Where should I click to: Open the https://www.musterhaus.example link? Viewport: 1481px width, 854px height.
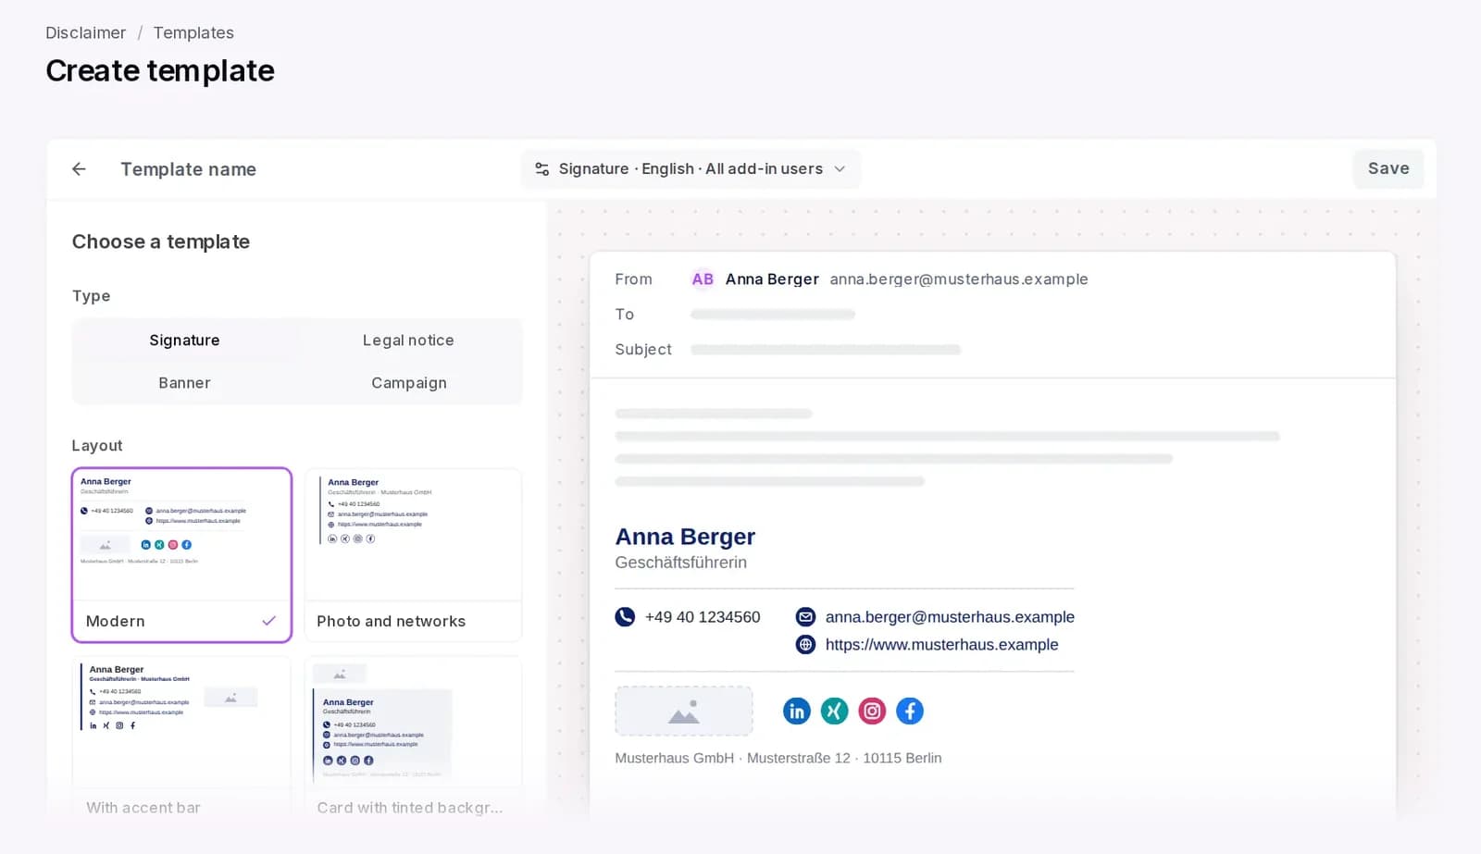941,645
